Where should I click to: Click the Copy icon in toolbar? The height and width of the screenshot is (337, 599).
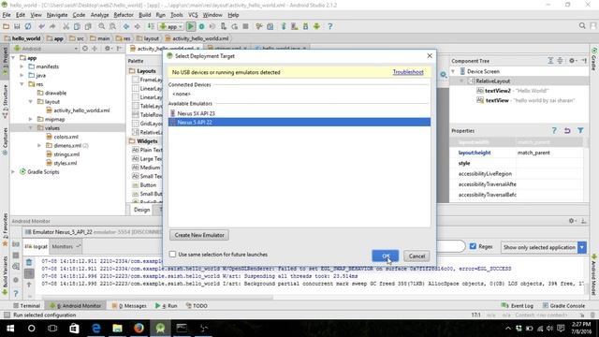tap(77, 26)
